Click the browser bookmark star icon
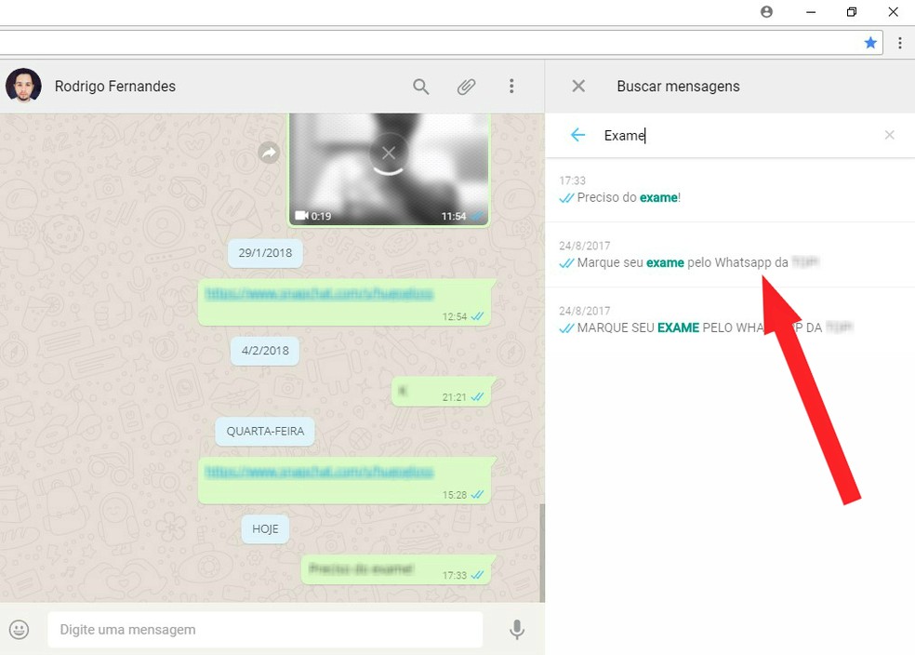The width and height of the screenshot is (915, 655). pyautogui.click(x=870, y=43)
